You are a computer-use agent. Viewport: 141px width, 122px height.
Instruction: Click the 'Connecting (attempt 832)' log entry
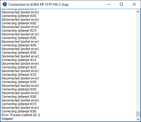[19, 67]
